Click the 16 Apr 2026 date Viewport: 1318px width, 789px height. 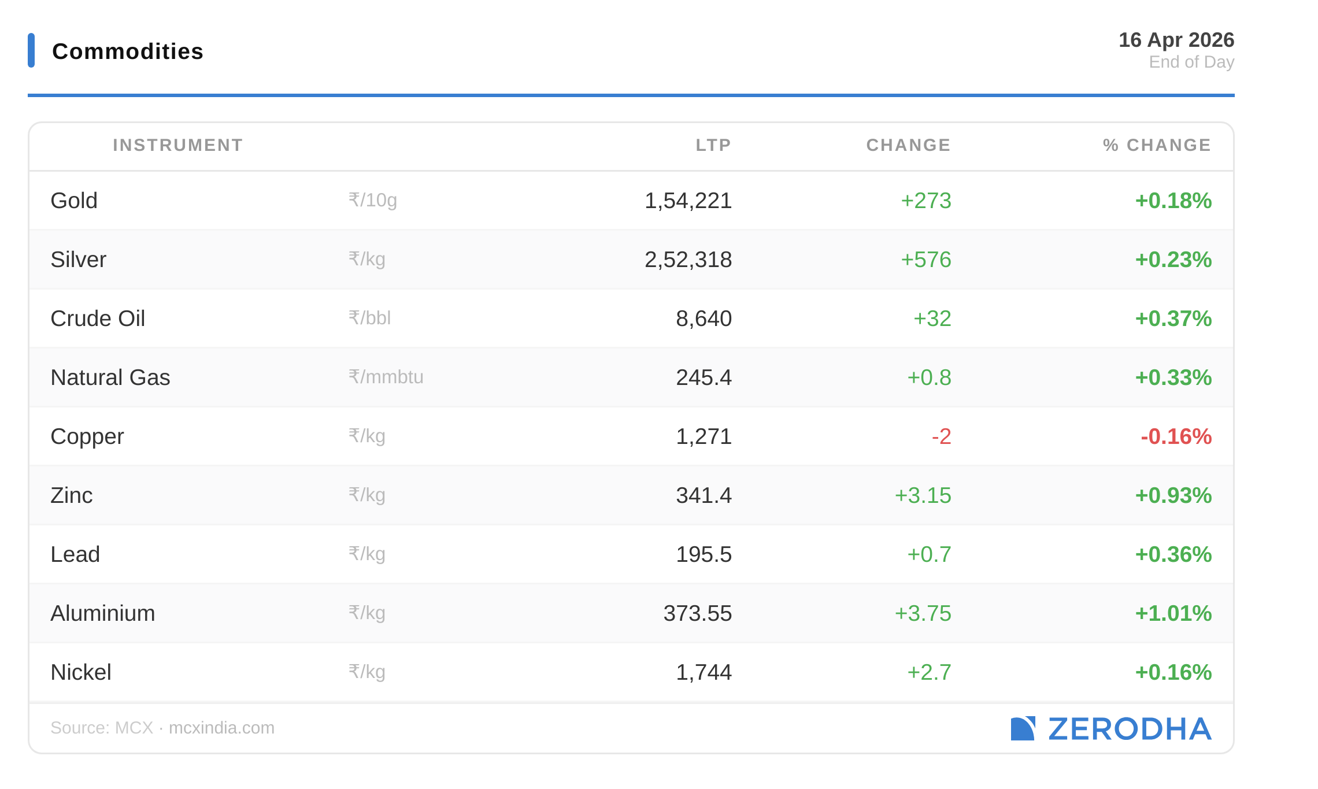[1176, 40]
